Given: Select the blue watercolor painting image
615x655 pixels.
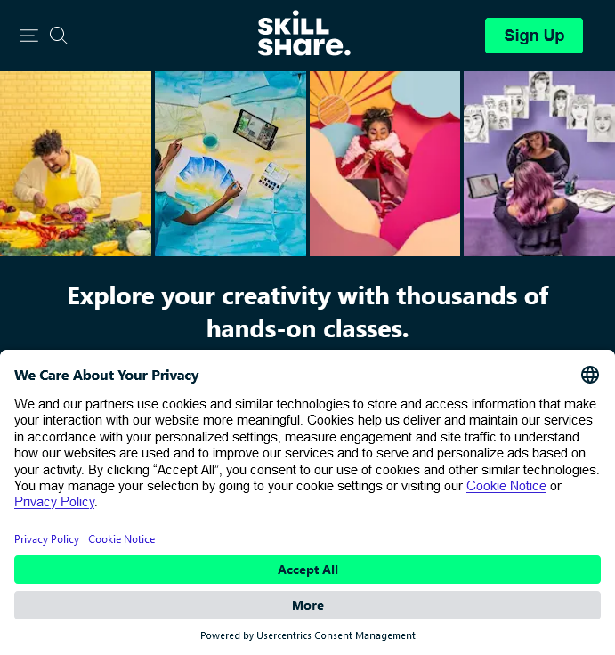Looking at the screenshot, I should point(231,164).
